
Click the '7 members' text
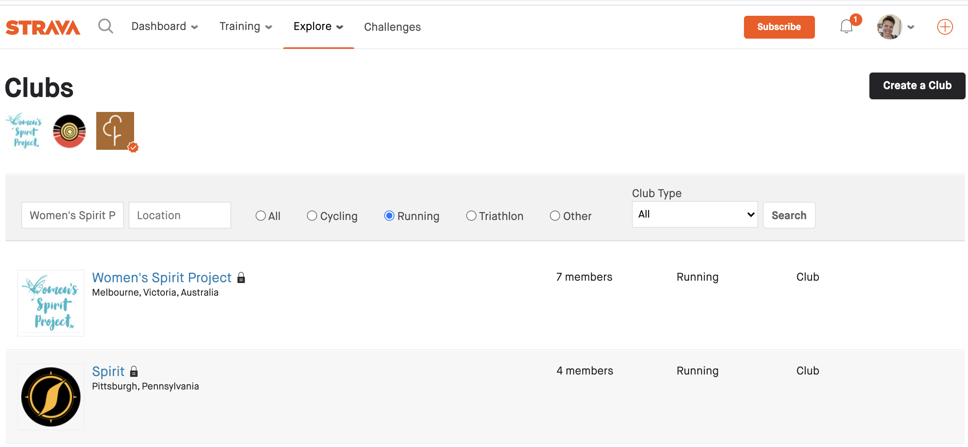click(x=584, y=277)
